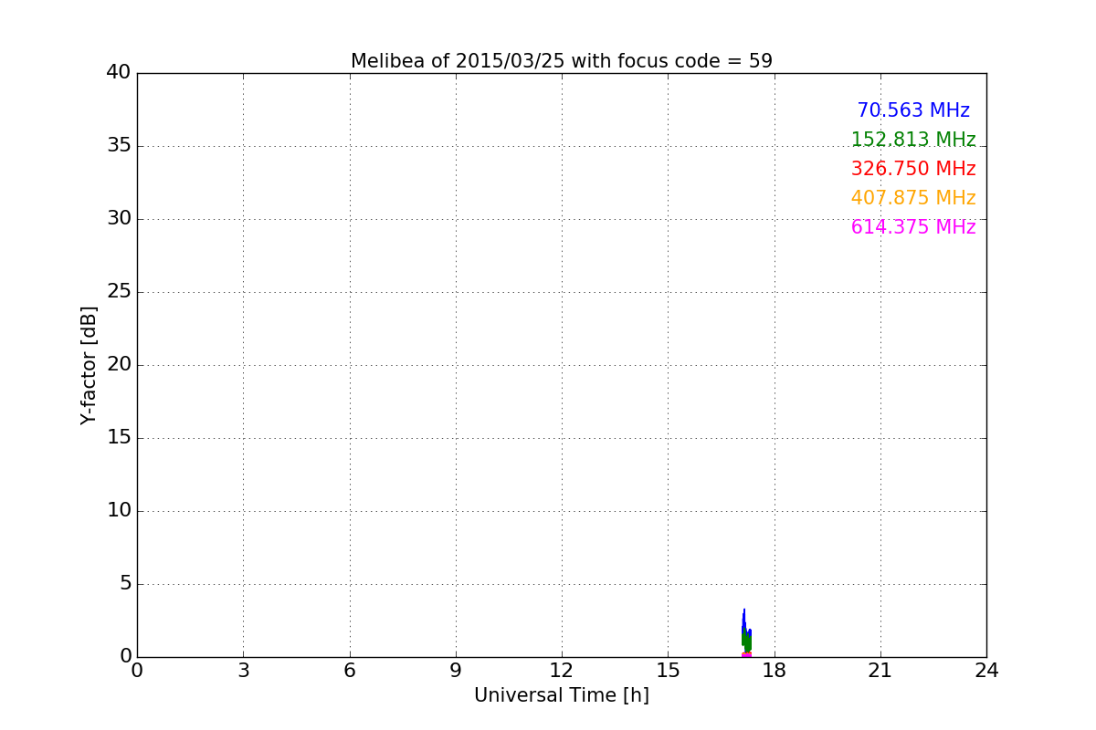Viewport: 1096px width, 730px height.
Task: Click the y-axis tick label 20
Action: coord(119,364)
